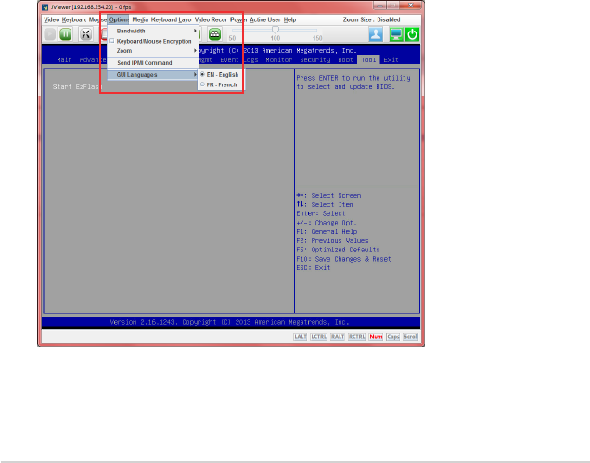The height and width of the screenshot is (463, 590).
Task: Toggle the full screen icon in toolbar
Action: pos(85,34)
